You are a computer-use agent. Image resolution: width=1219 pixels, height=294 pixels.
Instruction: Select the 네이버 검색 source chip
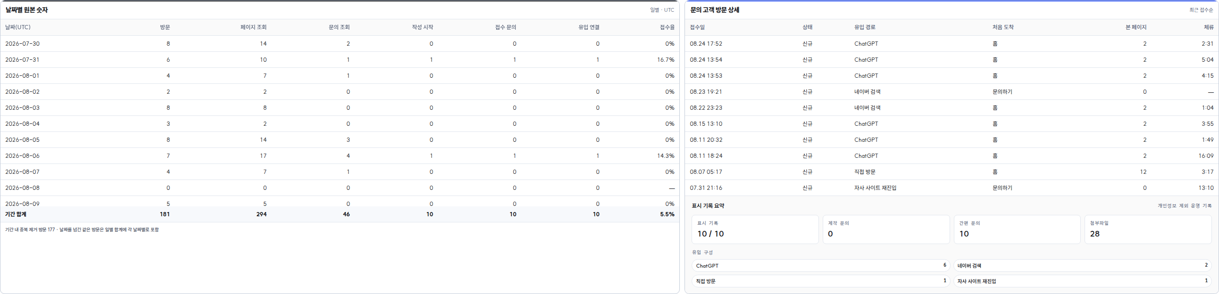1082,266
